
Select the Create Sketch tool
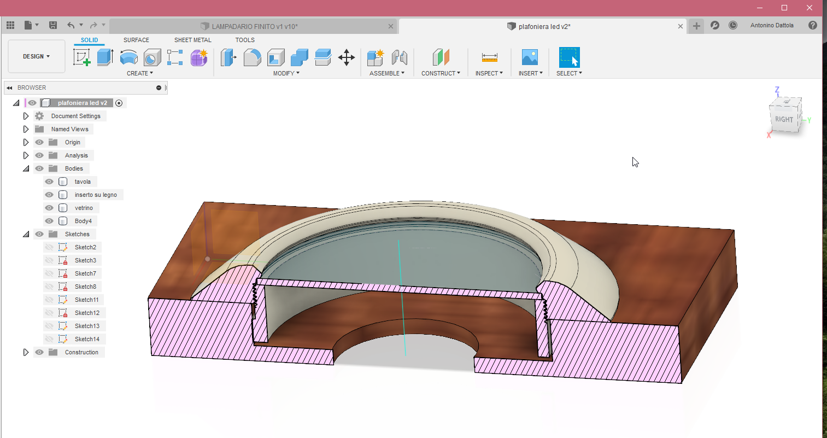(82, 57)
